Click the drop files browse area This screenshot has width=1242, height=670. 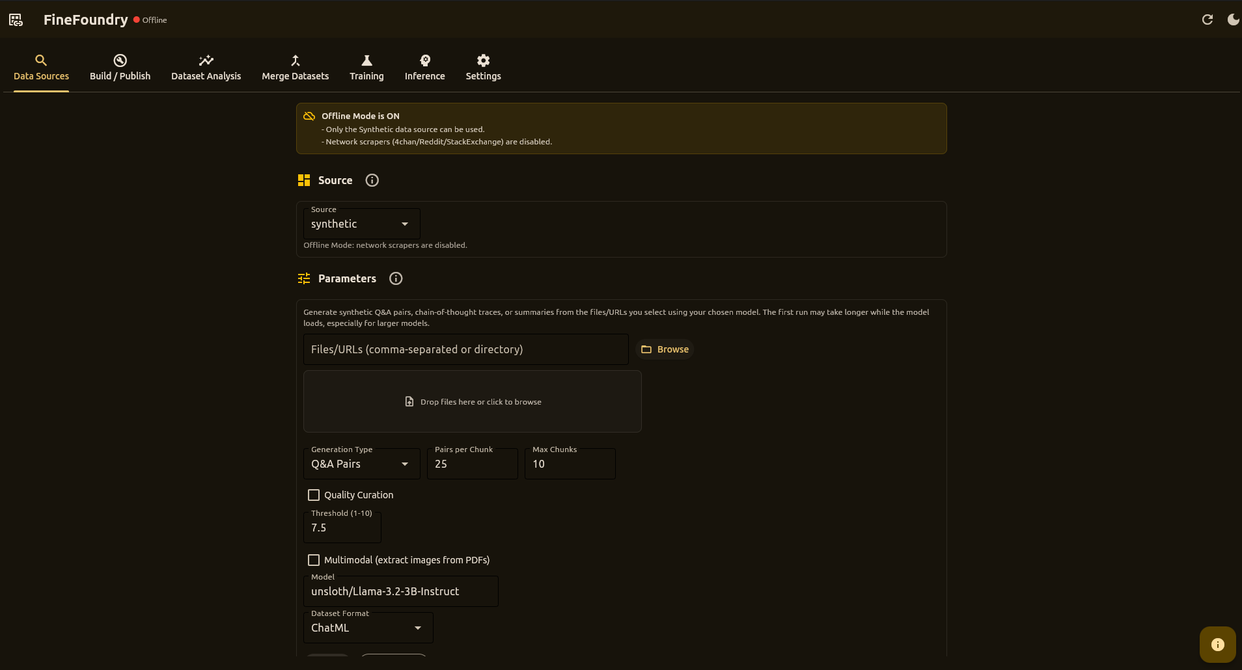coord(473,401)
